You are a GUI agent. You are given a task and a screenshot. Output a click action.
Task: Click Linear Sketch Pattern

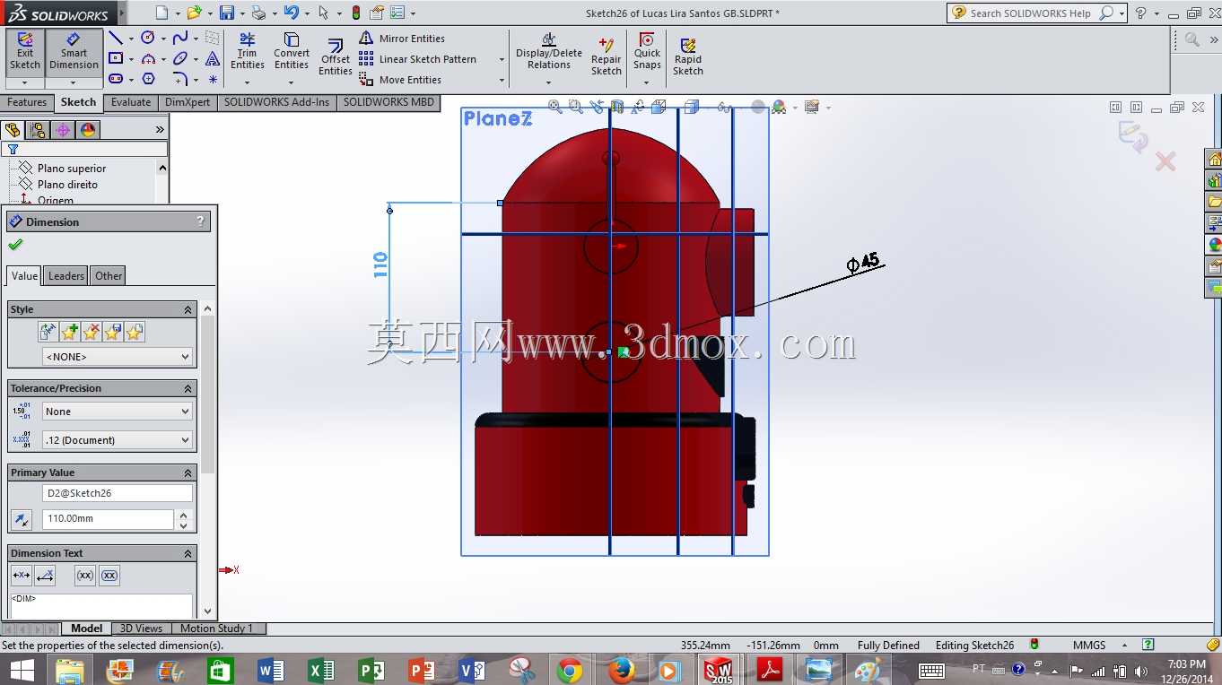click(418, 59)
